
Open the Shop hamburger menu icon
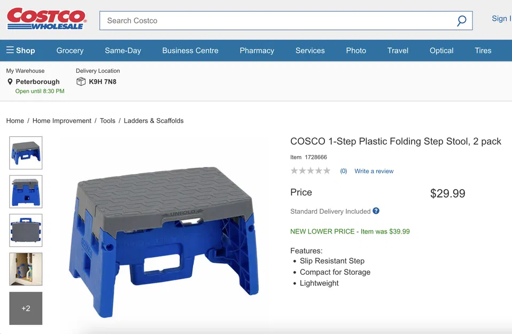click(10, 50)
